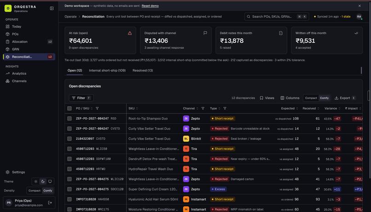The image size is (371, 212).
Task: Click Orqestra logo in the sidebar
Action: (8, 8)
